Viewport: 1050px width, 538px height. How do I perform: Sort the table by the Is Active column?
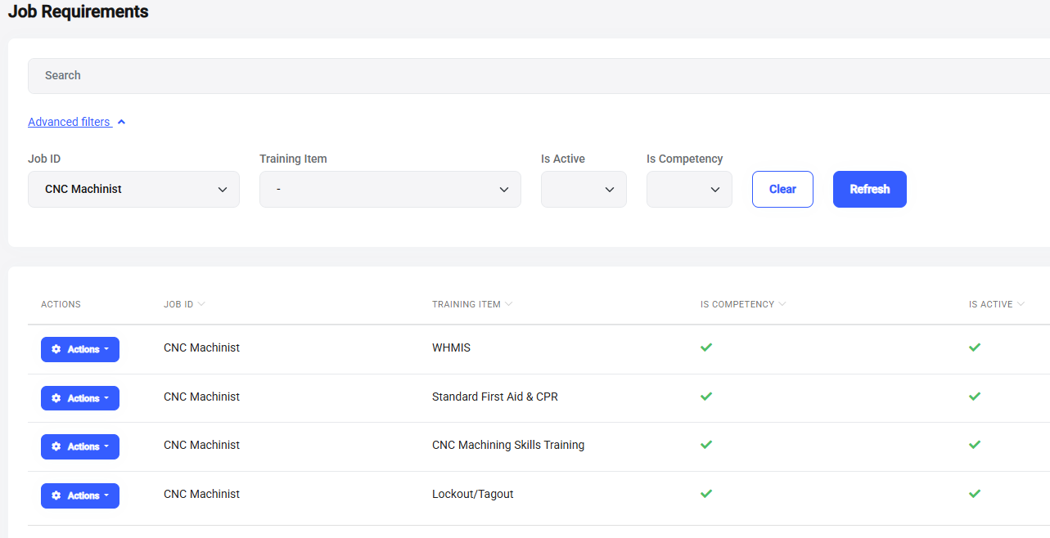(1021, 304)
